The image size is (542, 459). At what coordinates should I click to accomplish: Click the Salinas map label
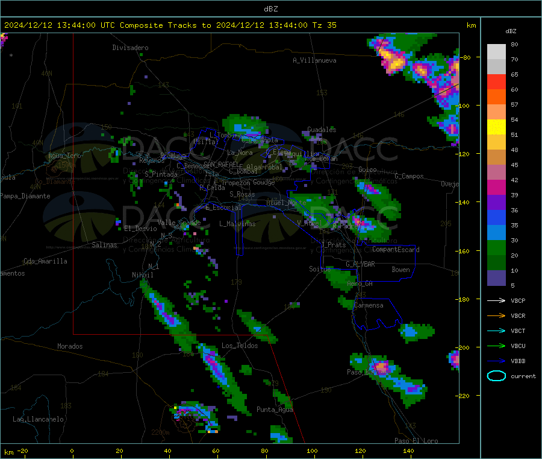coord(104,245)
